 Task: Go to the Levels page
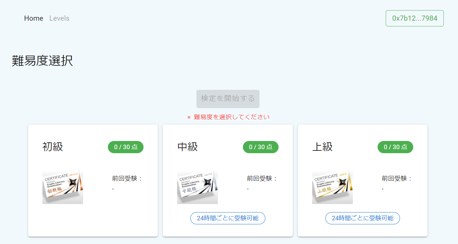59,18
